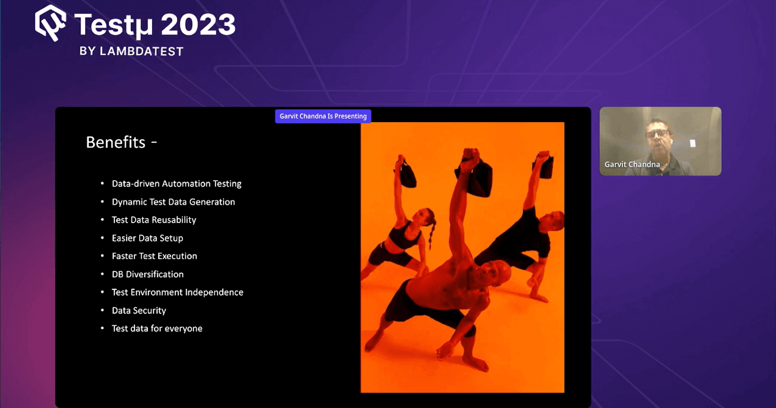Click the 'Test Data Reusability' bullet
Viewport: 776px width, 408px height.
click(x=154, y=220)
